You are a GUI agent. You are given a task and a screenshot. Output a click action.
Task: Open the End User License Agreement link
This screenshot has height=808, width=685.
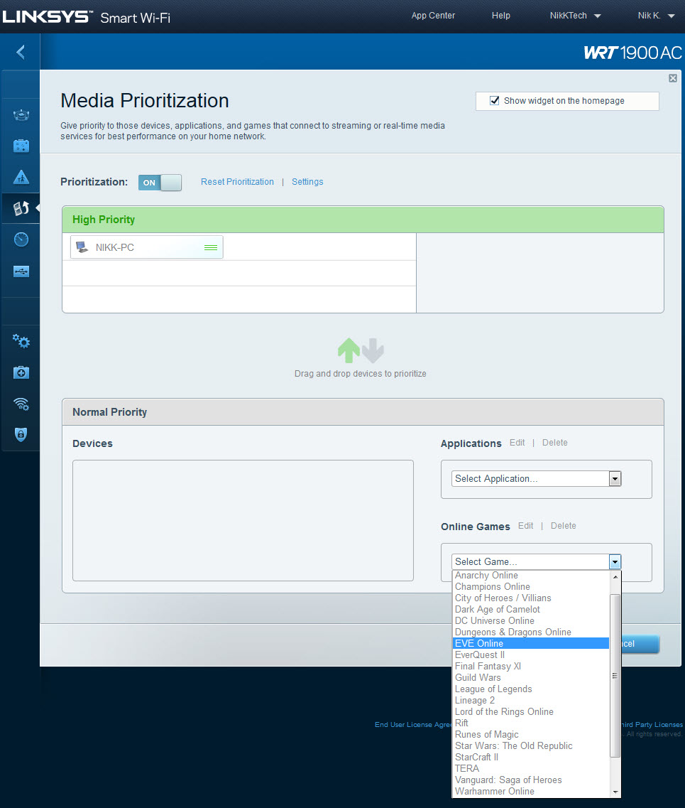[413, 725]
